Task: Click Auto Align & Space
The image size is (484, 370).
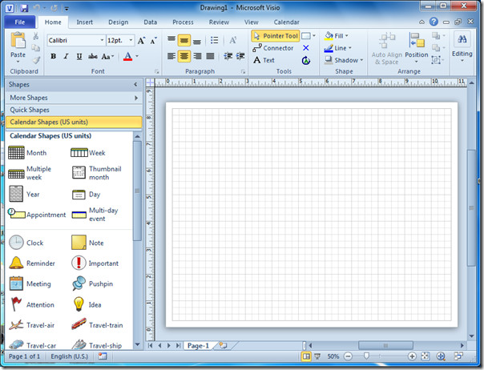Action: pyautogui.click(x=386, y=48)
